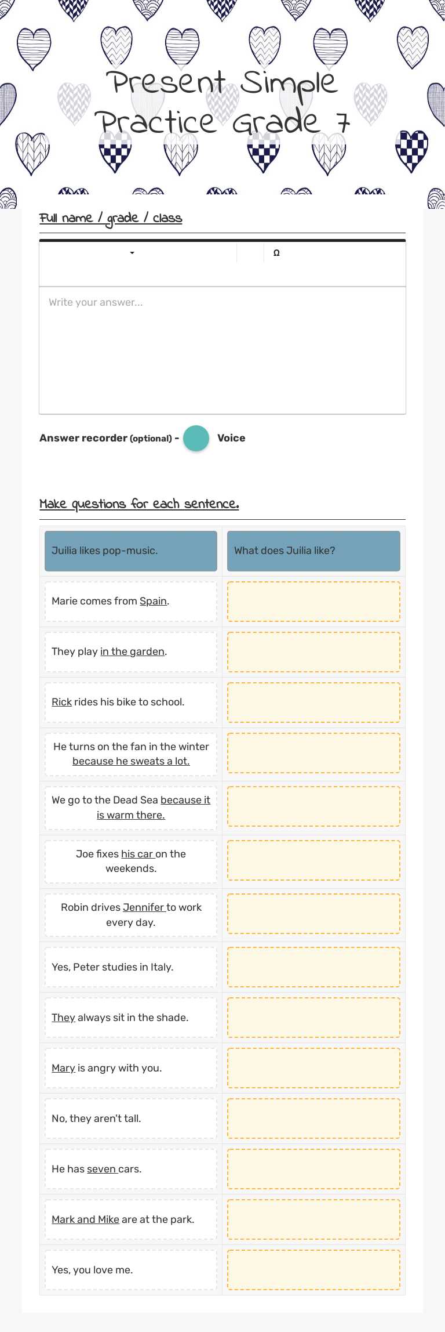Select answer field for "They play in the garden"
This screenshot has height=1332, width=445.
click(313, 651)
